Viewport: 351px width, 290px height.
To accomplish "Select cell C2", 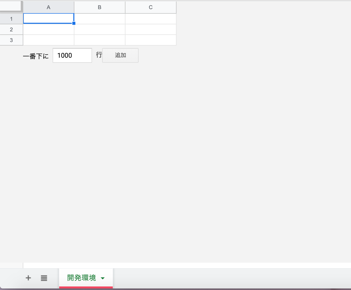I will pyautogui.click(x=151, y=29).
